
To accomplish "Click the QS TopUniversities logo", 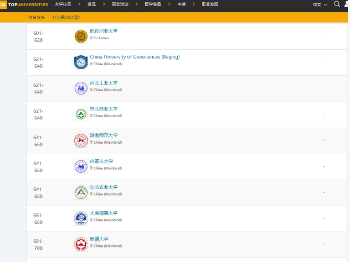I will pos(24,4).
